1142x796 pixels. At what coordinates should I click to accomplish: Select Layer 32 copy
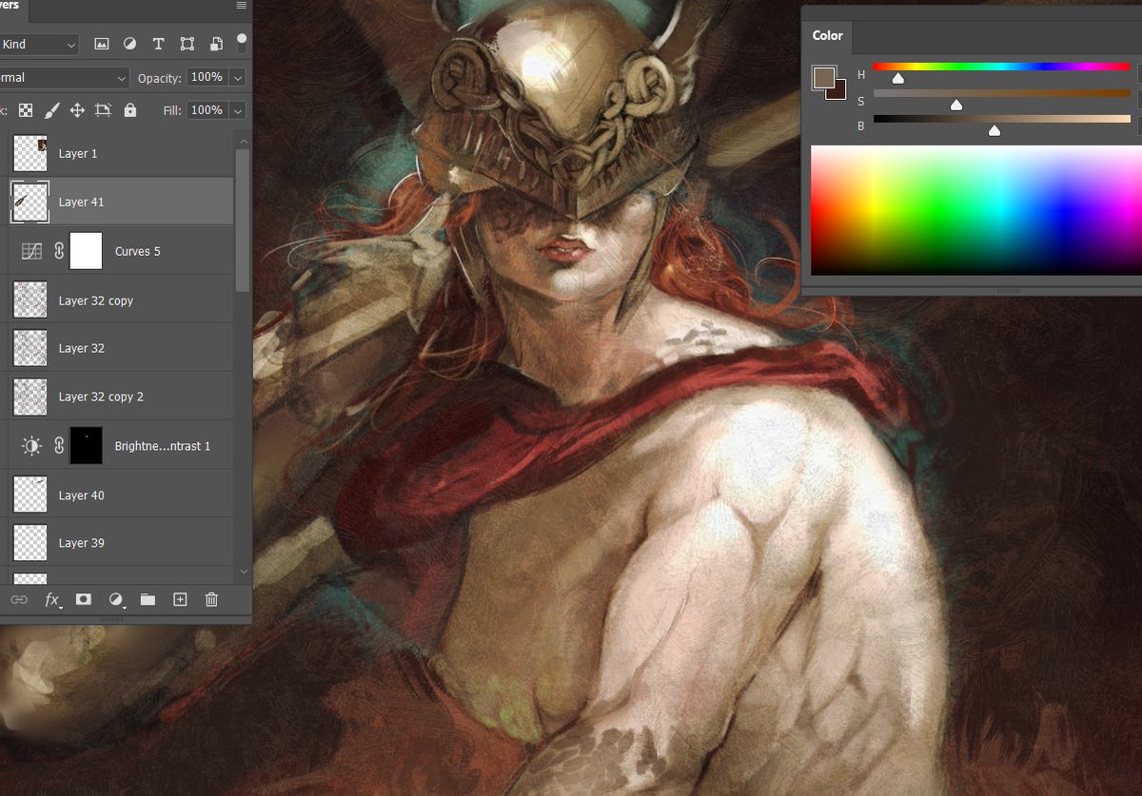click(x=120, y=300)
